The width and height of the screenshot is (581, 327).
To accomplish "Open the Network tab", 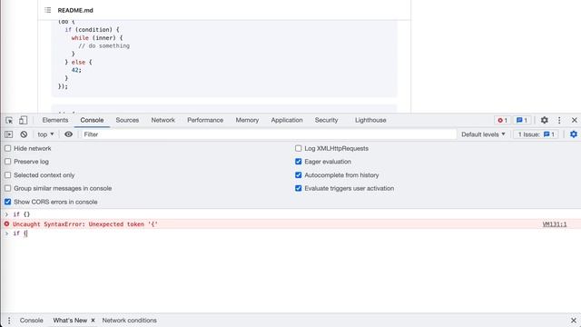I will (163, 120).
